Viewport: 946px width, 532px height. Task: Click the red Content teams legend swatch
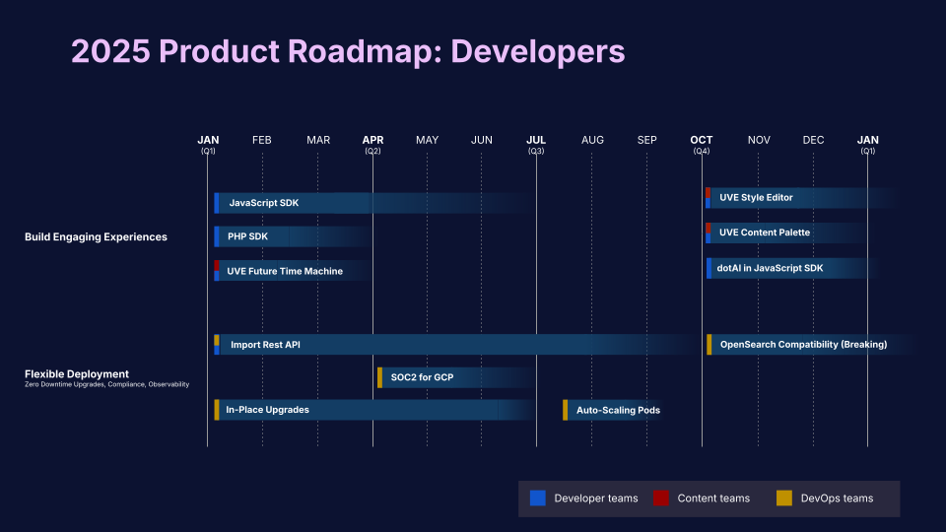tap(661, 499)
